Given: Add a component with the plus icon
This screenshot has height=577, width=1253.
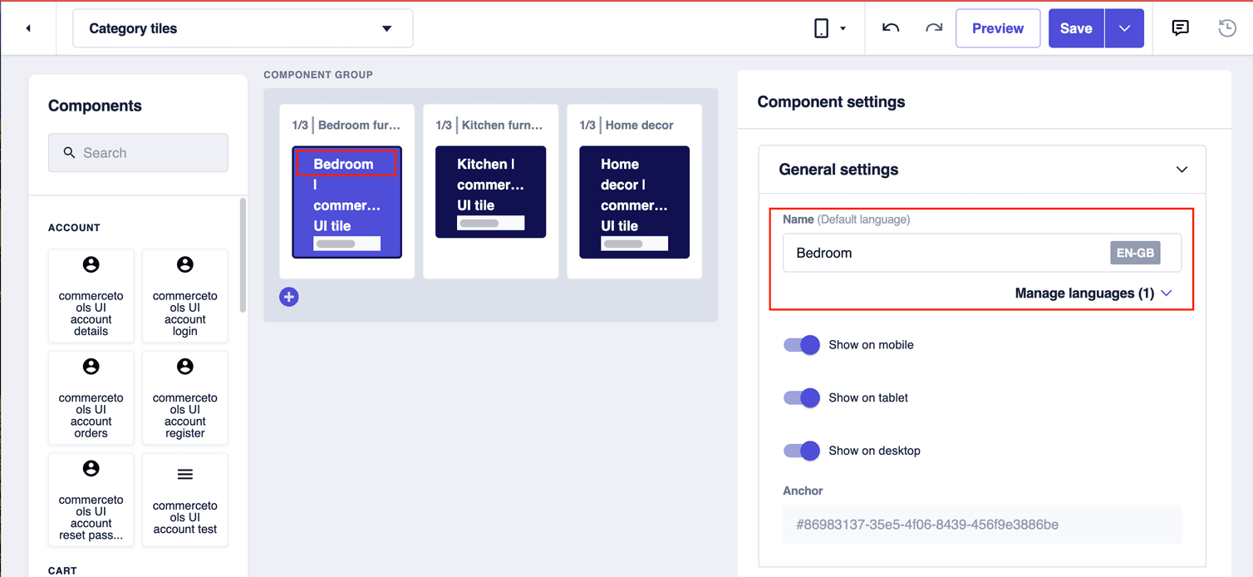Looking at the screenshot, I should [x=288, y=296].
